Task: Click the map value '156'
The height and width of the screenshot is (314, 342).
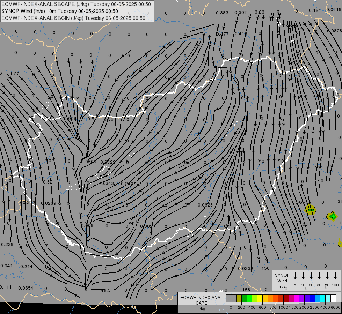Action: point(265,268)
